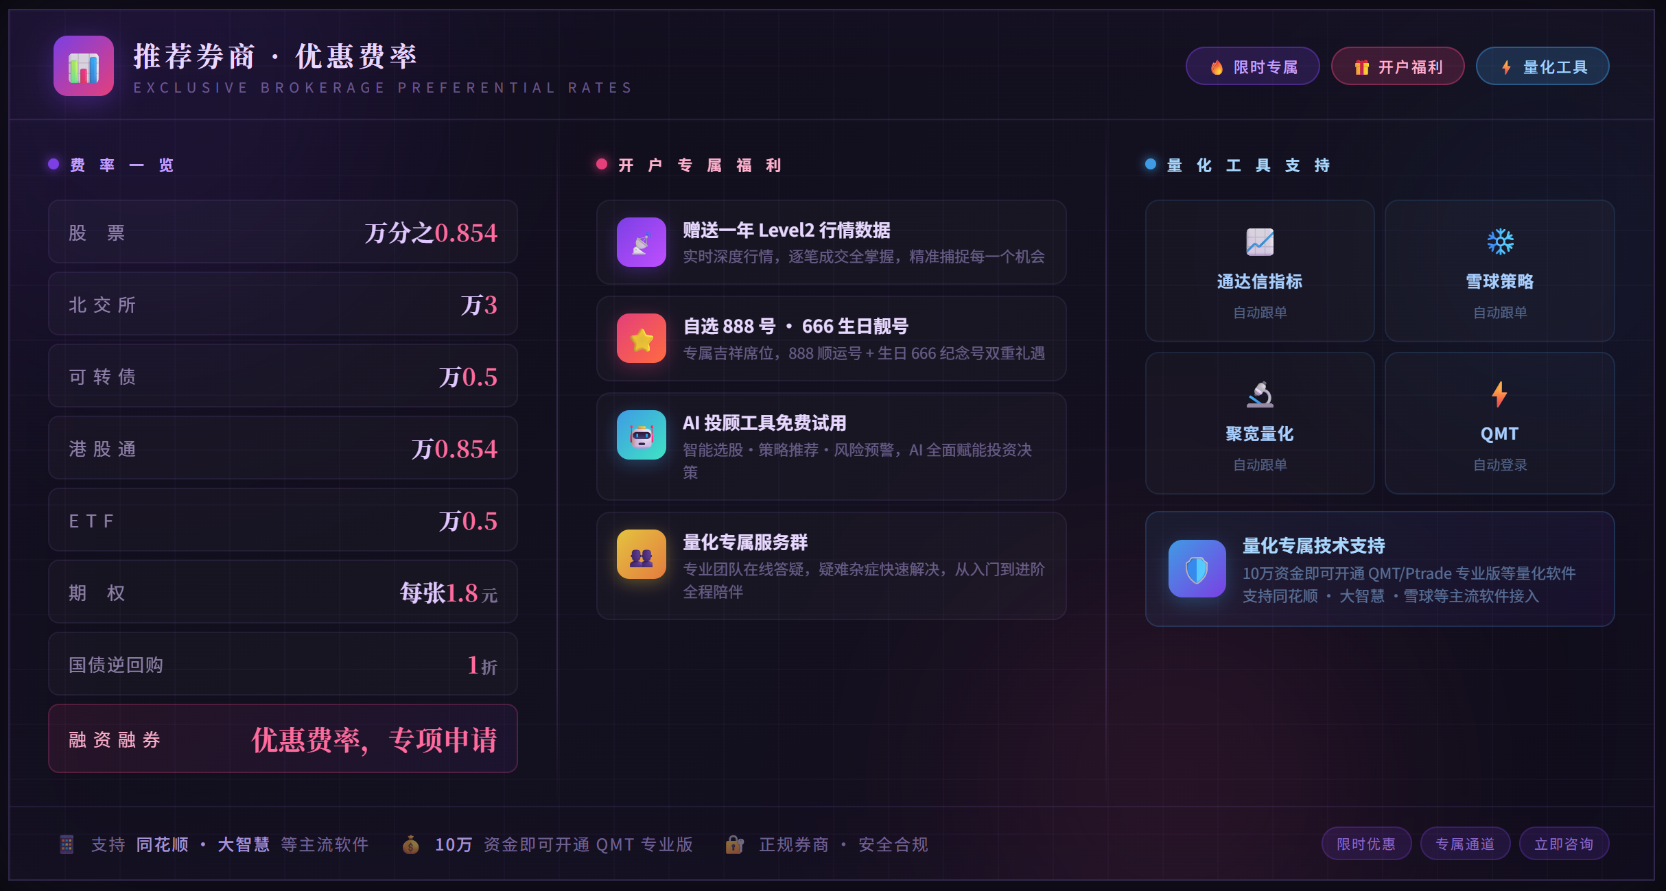Click the 融资融券 优惠费率 highlighted row
The width and height of the screenshot is (1666, 891).
click(283, 739)
